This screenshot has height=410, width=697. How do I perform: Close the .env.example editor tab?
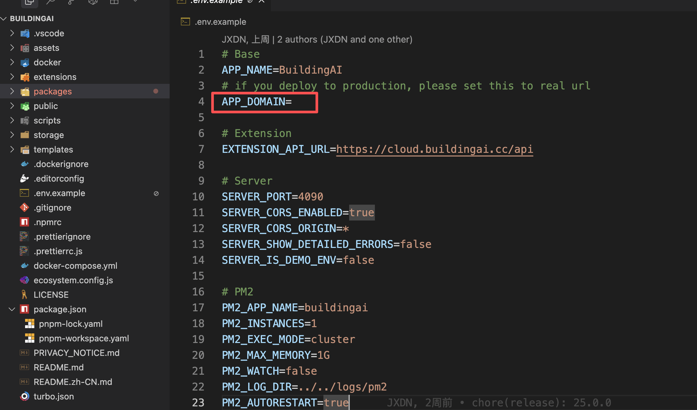point(262,2)
